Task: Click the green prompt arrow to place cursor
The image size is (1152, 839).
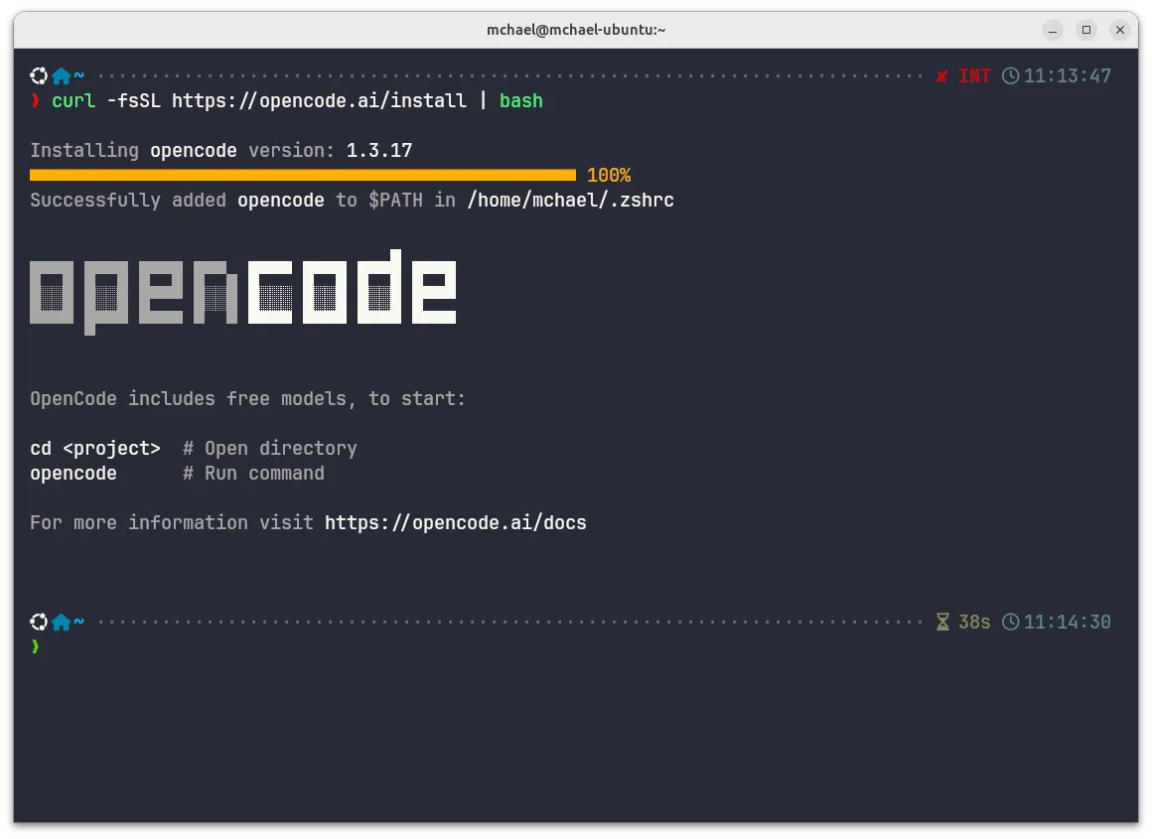Action: click(36, 646)
